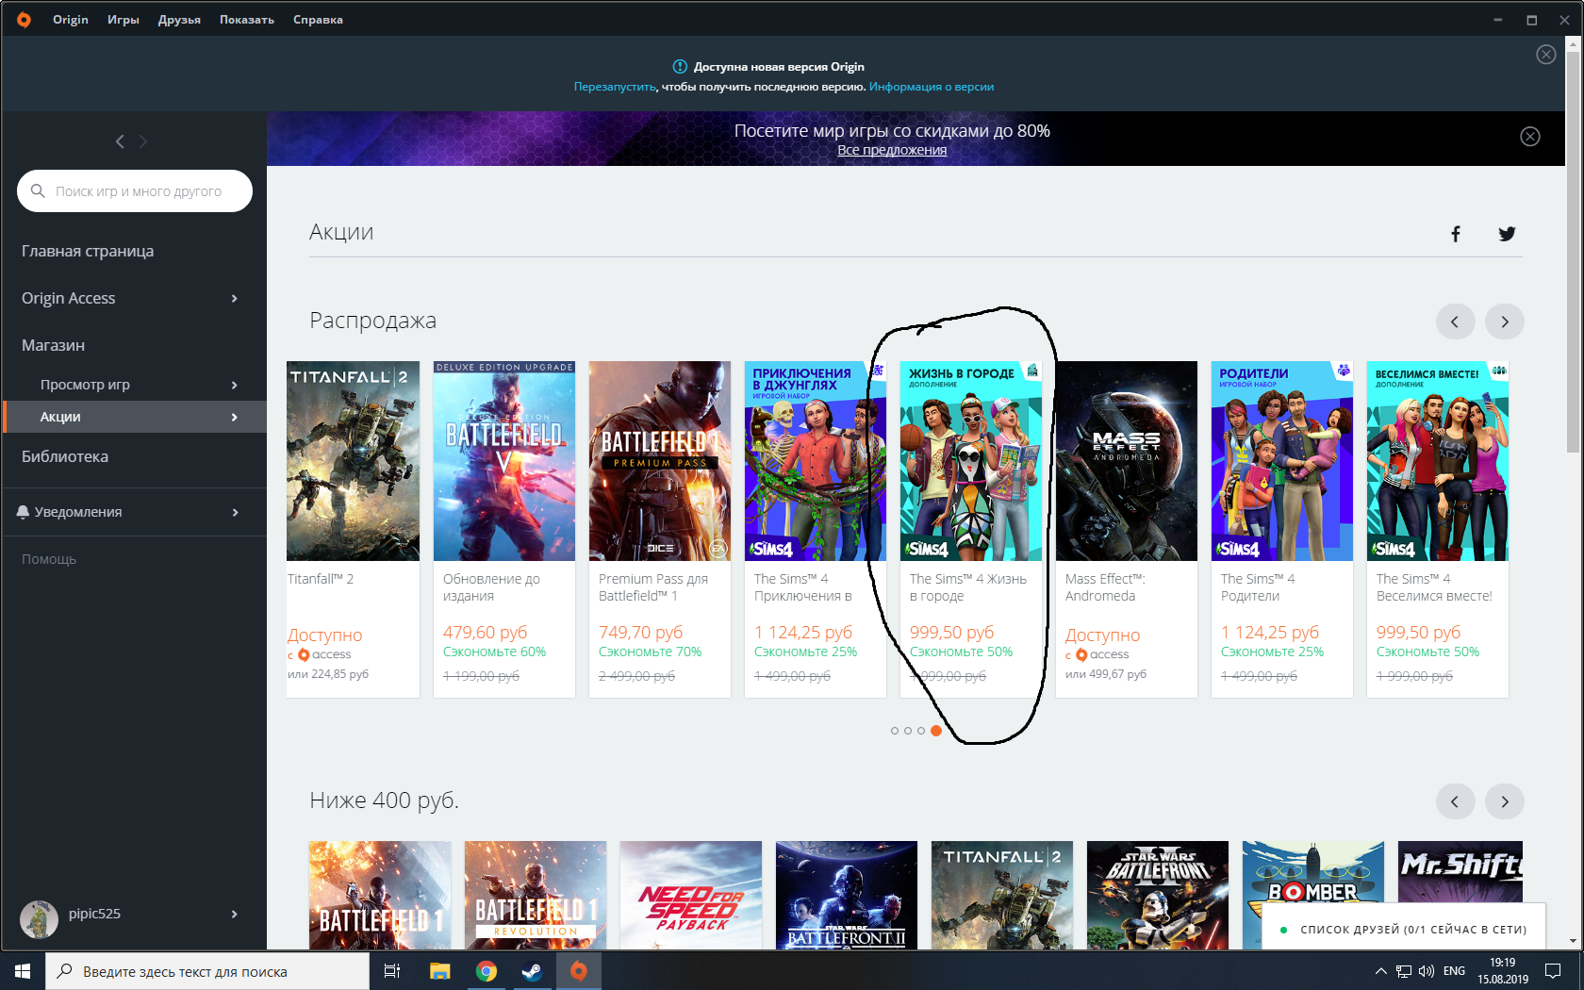Select the third carousel page dot
This screenshot has height=990, width=1584.
[921, 731]
